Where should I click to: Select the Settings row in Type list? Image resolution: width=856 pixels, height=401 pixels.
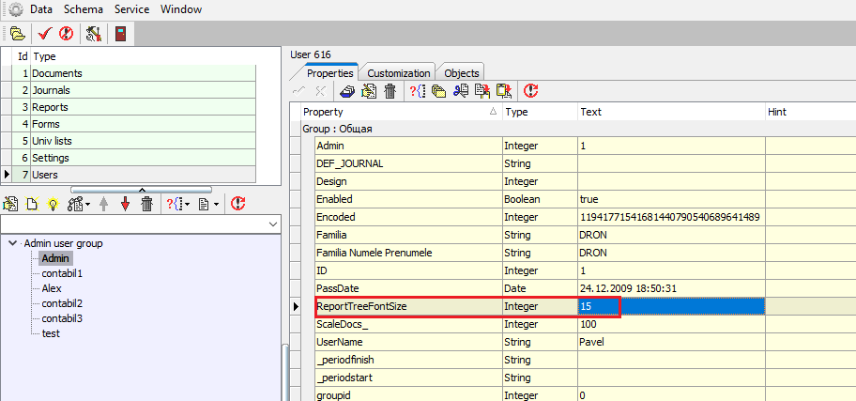[x=133, y=158]
